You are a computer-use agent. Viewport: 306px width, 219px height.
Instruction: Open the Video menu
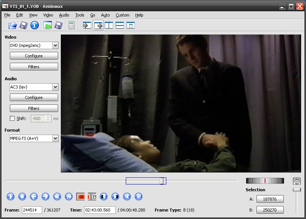48,15
